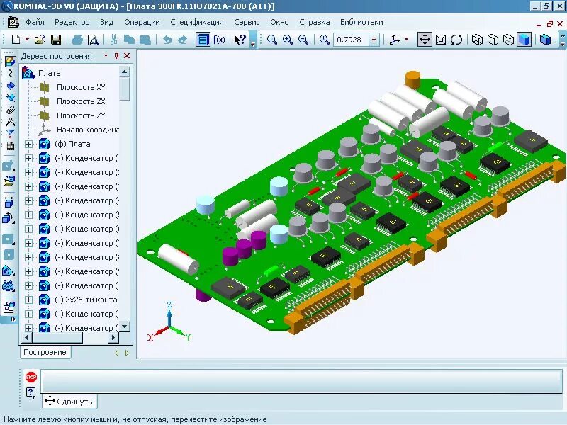The height and width of the screenshot is (425, 567).
Task: Click the paperclip mates icon
Action: pyautogui.click(x=10, y=110)
